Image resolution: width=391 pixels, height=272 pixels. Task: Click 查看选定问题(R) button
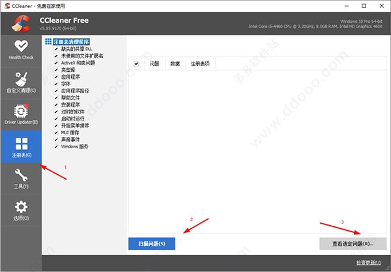tap(353, 243)
